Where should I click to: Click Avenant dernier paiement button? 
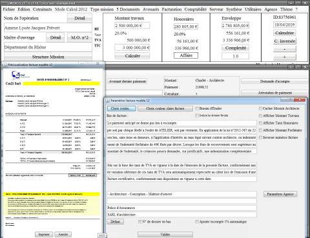127,81
